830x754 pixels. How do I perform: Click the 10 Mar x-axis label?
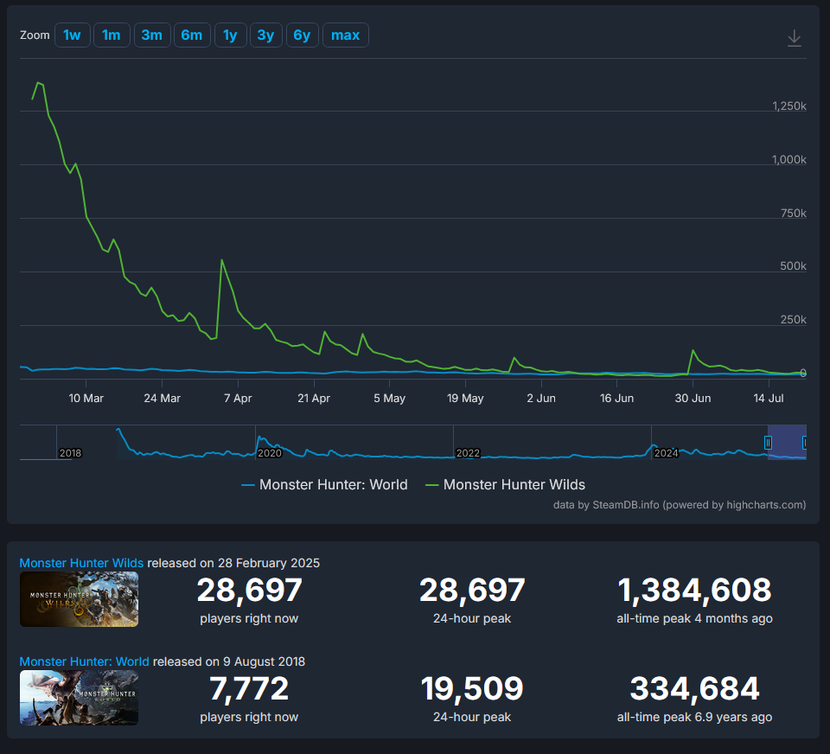tap(86, 398)
